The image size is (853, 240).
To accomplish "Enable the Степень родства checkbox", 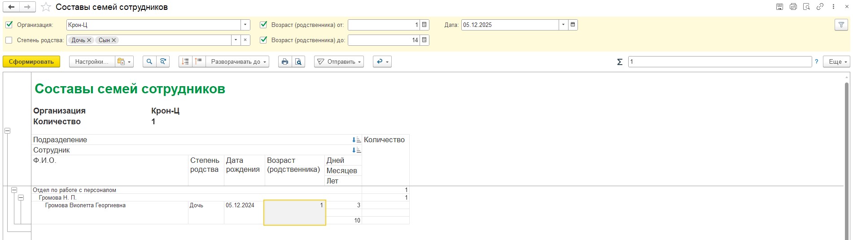I will 9,40.
